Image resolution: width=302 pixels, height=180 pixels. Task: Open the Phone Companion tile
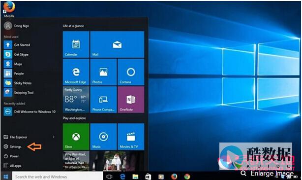[x=103, y=100]
